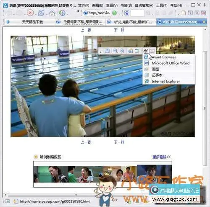Click the tile windows layout icon
Screen dimensions: 210x207
(197, 13)
